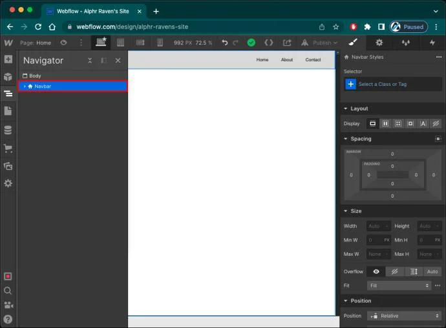
Task: Set display to Inline
Action: point(423,123)
